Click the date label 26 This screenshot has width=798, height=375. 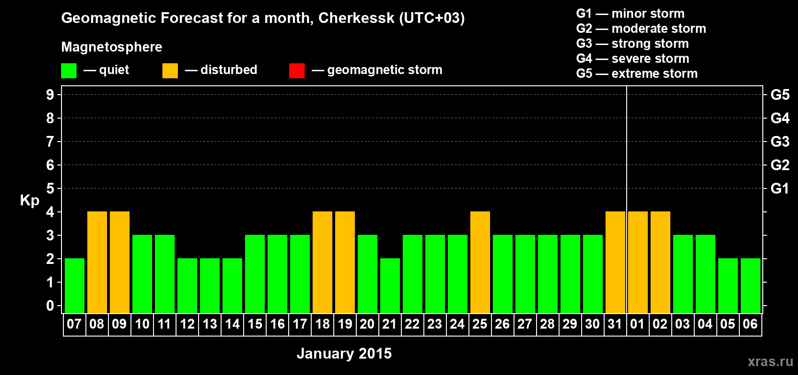[502, 324]
